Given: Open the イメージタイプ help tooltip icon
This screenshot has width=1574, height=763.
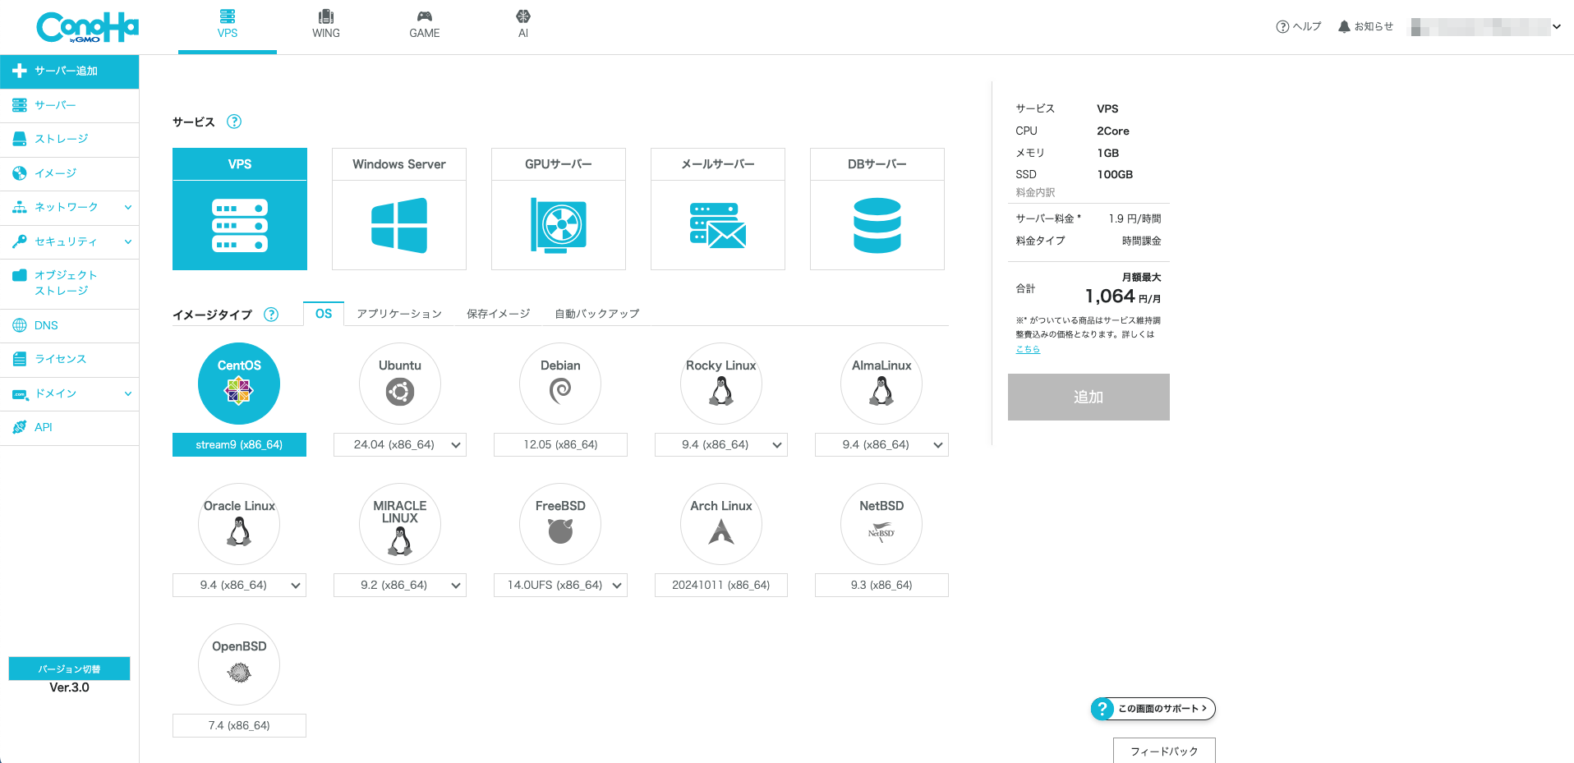Looking at the screenshot, I should click(271, 314).
